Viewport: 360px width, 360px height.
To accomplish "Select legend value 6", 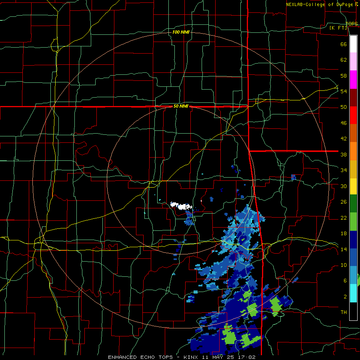I will (345, 280).
